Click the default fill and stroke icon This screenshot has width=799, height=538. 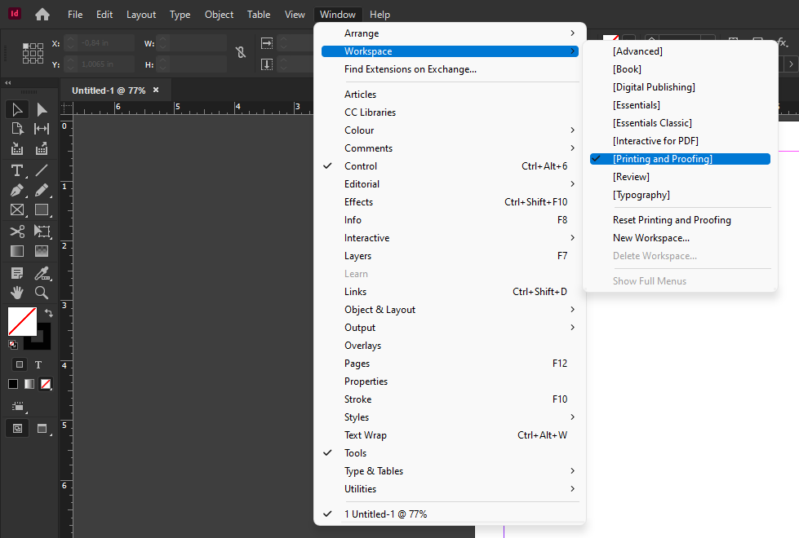pos(13,345)
